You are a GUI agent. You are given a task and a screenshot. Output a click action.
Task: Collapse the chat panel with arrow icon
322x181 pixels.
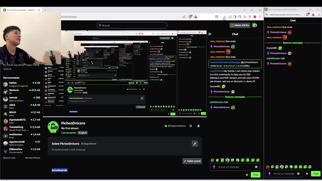210,34
